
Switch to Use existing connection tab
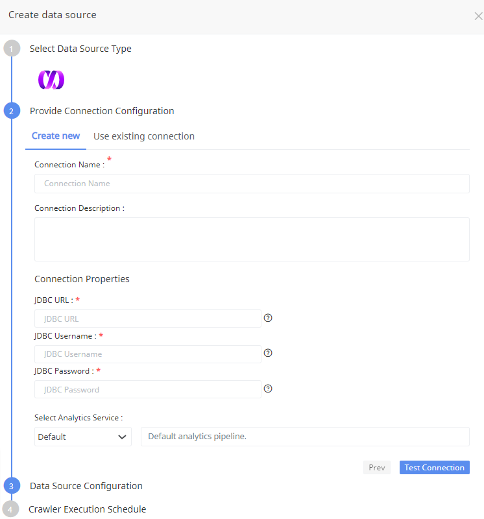[x=144, y=136]
